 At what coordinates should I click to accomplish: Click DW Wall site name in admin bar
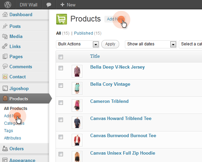[x=29, y=5]
